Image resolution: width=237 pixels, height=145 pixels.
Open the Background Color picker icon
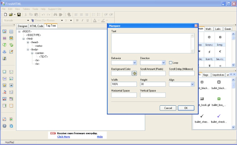134,74
